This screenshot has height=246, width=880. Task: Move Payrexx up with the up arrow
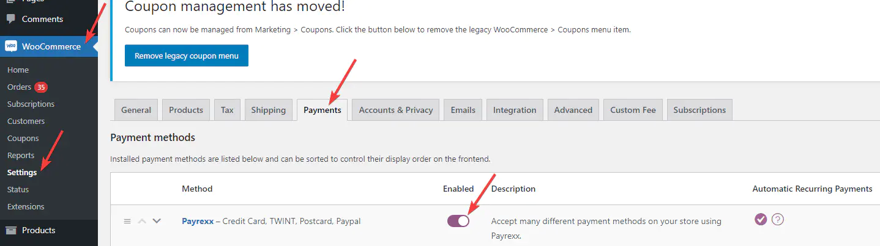(142, 221)
